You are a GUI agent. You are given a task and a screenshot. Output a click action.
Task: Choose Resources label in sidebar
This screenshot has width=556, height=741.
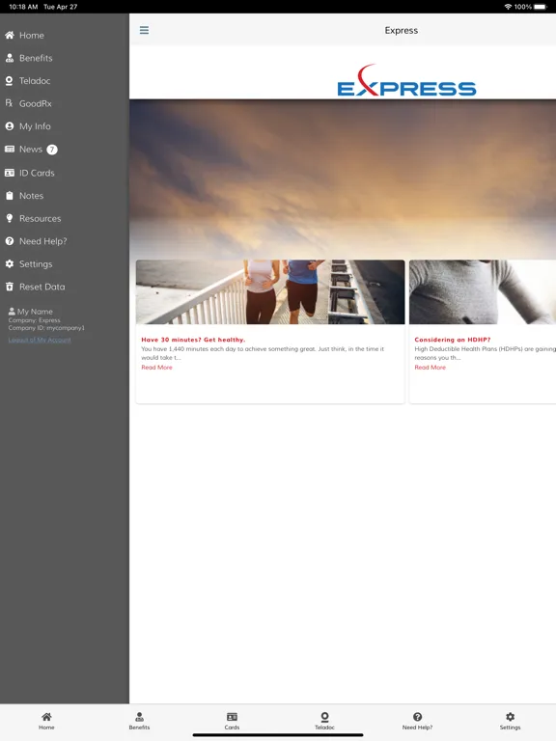[x=41, y=218]
